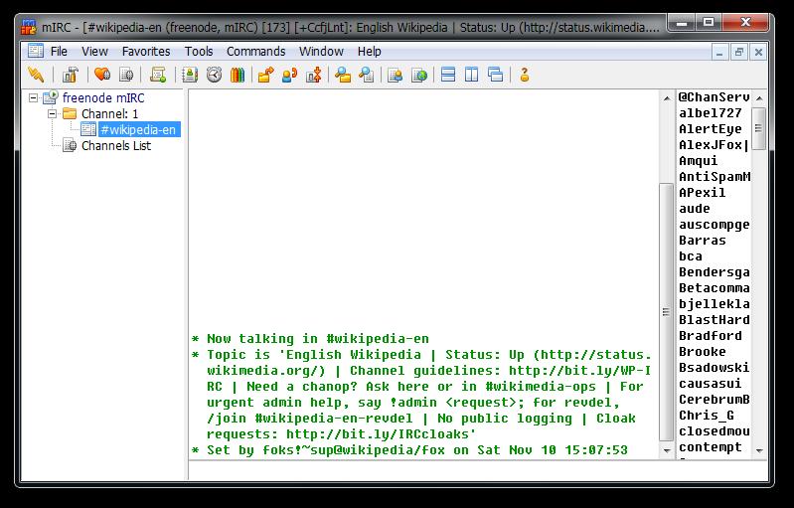Viewport: 794px width, 508px height.
Task: Open the Tools menu
Action: tap(199, 51)
